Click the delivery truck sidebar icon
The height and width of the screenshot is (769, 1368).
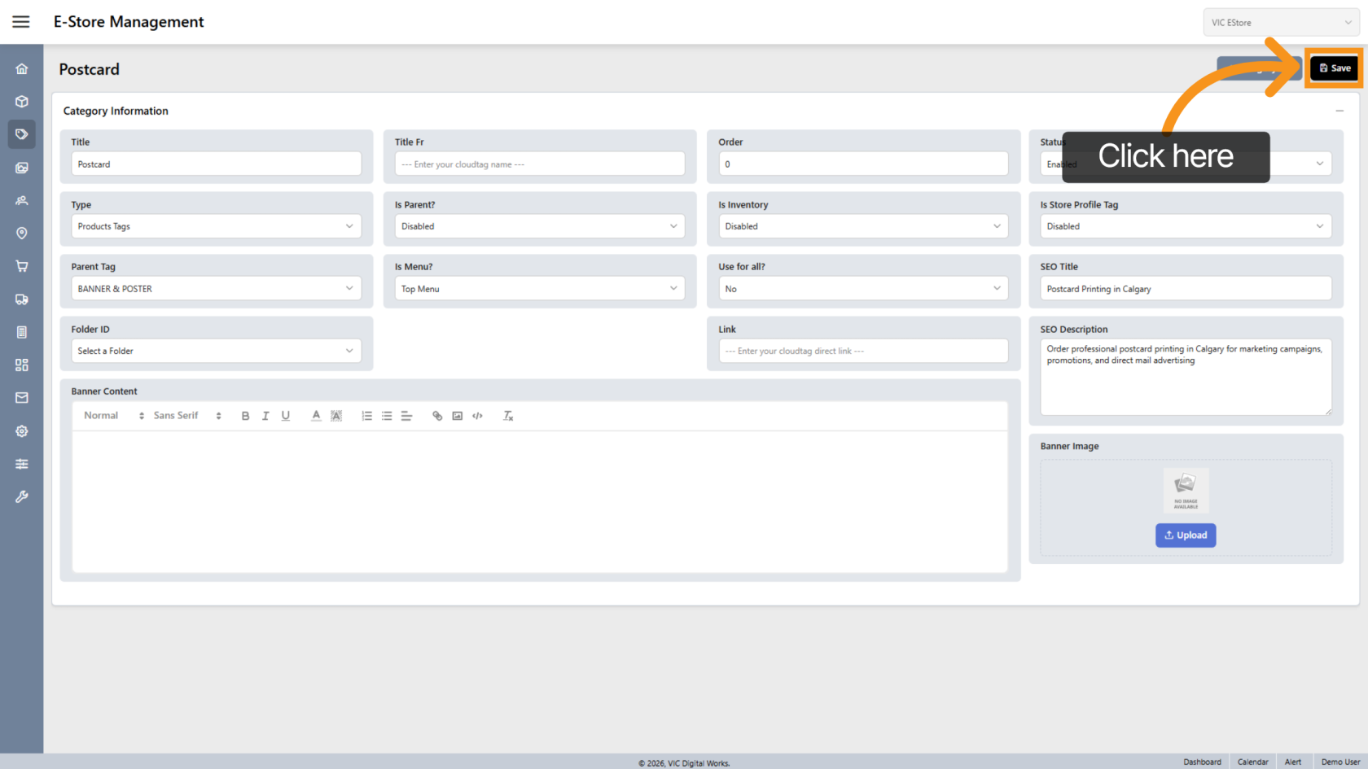[22, 299]
